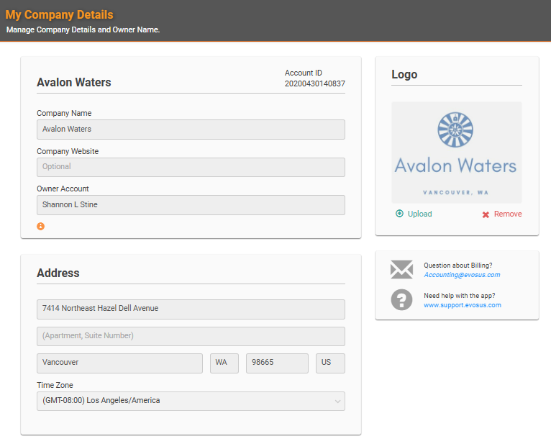Screen dimensions: 551x444
Task: Click the red X Remove icon
Action: pyautogui.click(x=486, y=214)
